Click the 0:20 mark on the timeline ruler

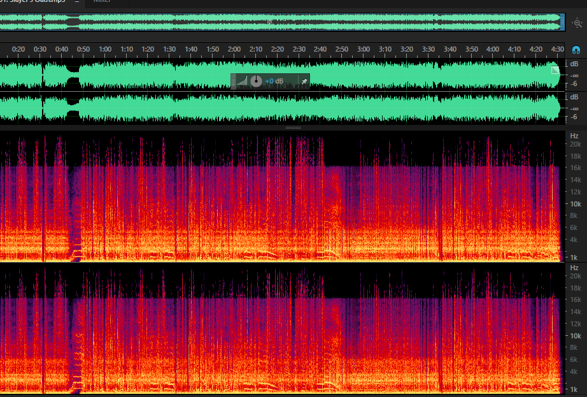pyautogui.click(x=18, y=49)
